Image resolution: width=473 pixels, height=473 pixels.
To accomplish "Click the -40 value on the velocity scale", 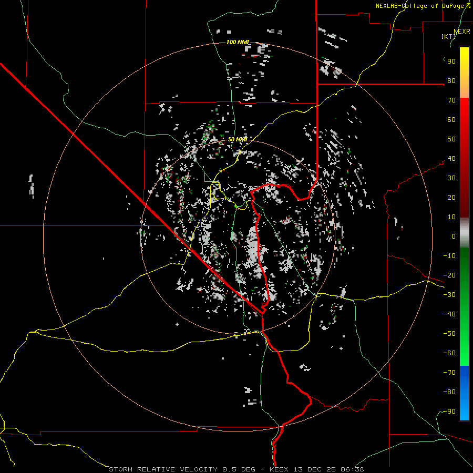I will point(449,314).
